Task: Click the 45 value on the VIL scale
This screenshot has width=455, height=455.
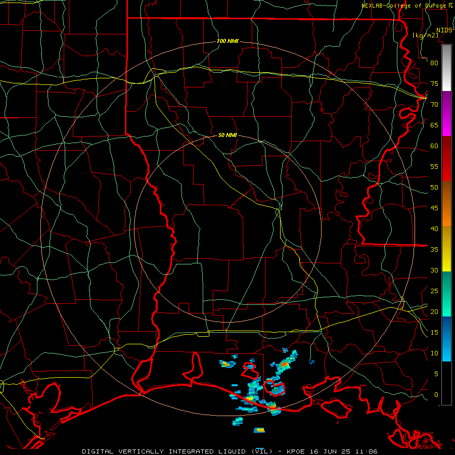Action: point(434,208)
